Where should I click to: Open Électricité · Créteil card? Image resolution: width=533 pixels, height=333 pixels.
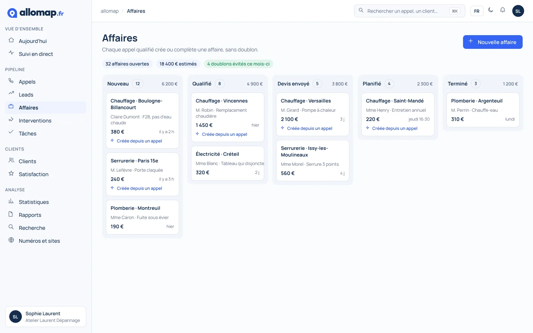coord(228,163)
